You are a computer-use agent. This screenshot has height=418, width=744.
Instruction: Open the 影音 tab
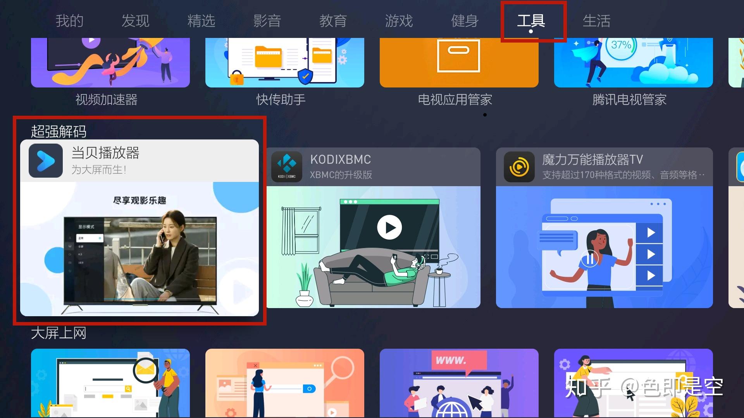(267, 21)
